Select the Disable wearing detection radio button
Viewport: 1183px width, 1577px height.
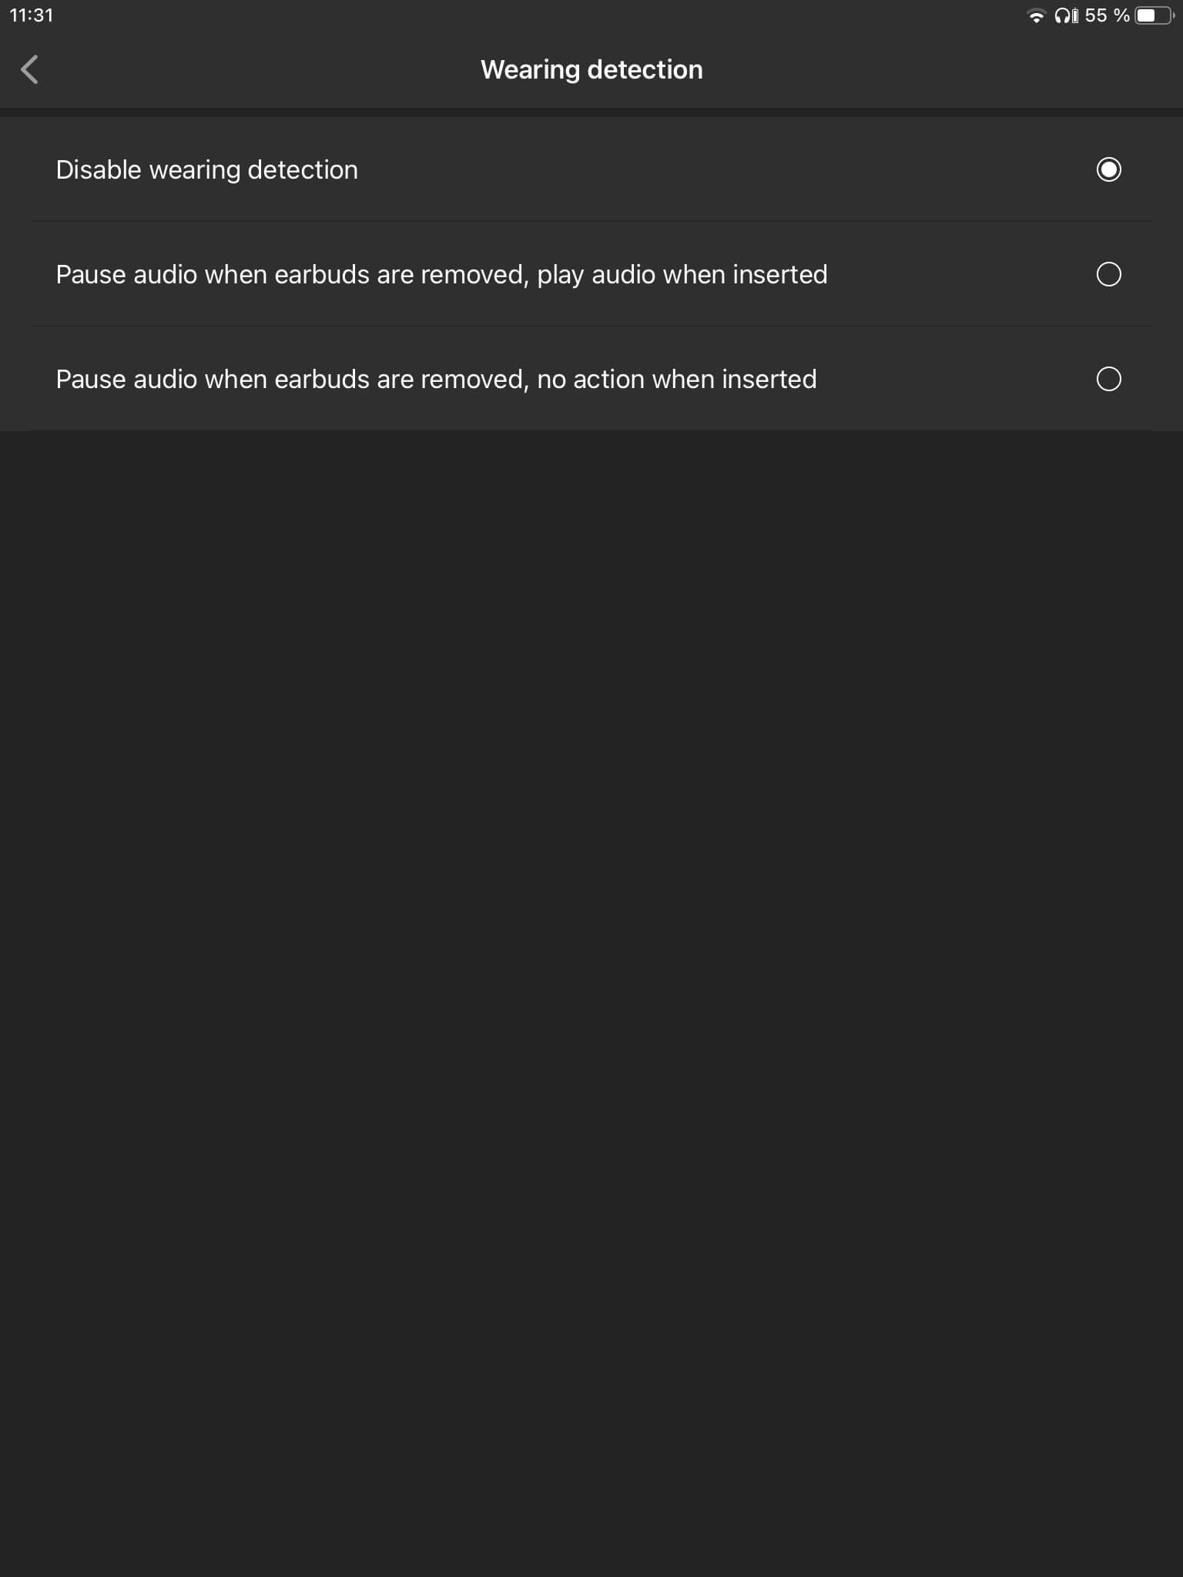click(1108, 169)
